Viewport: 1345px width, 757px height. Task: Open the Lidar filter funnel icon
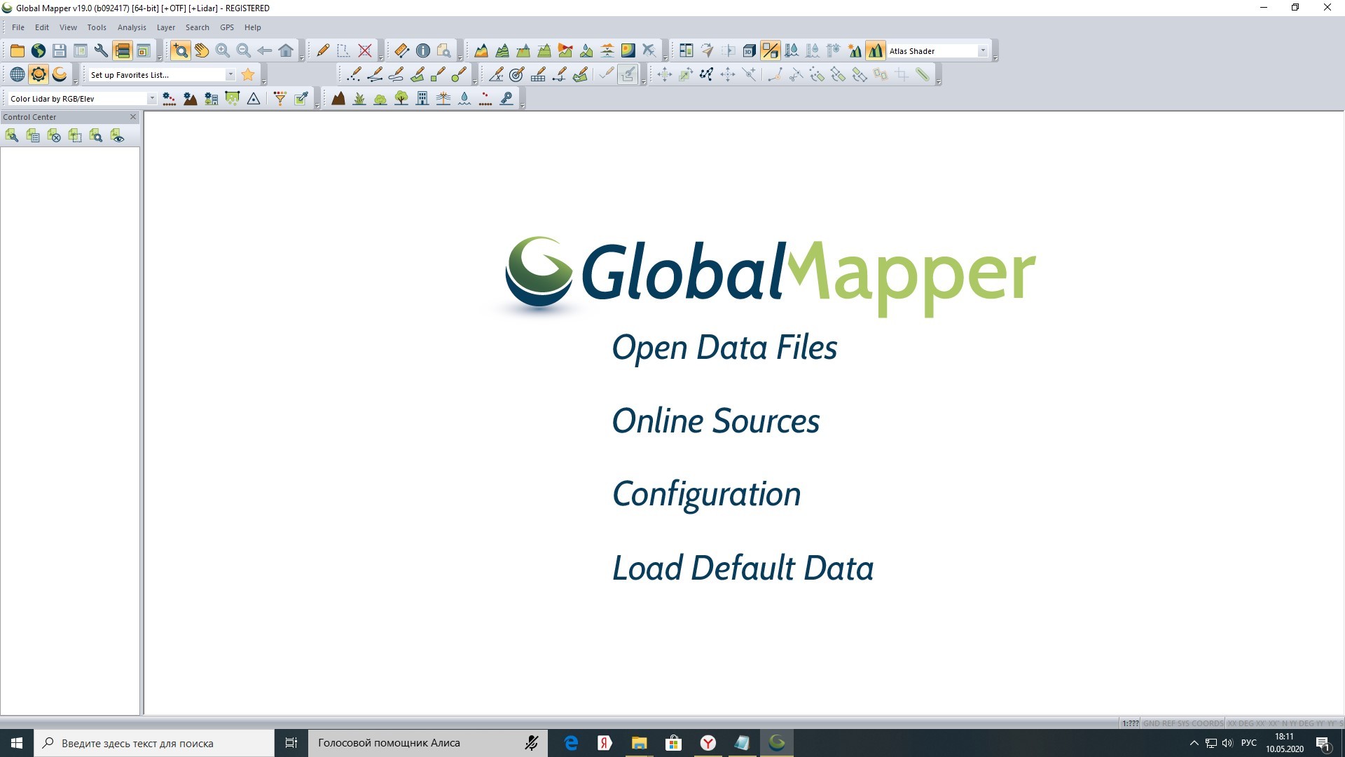coord(280,98)
